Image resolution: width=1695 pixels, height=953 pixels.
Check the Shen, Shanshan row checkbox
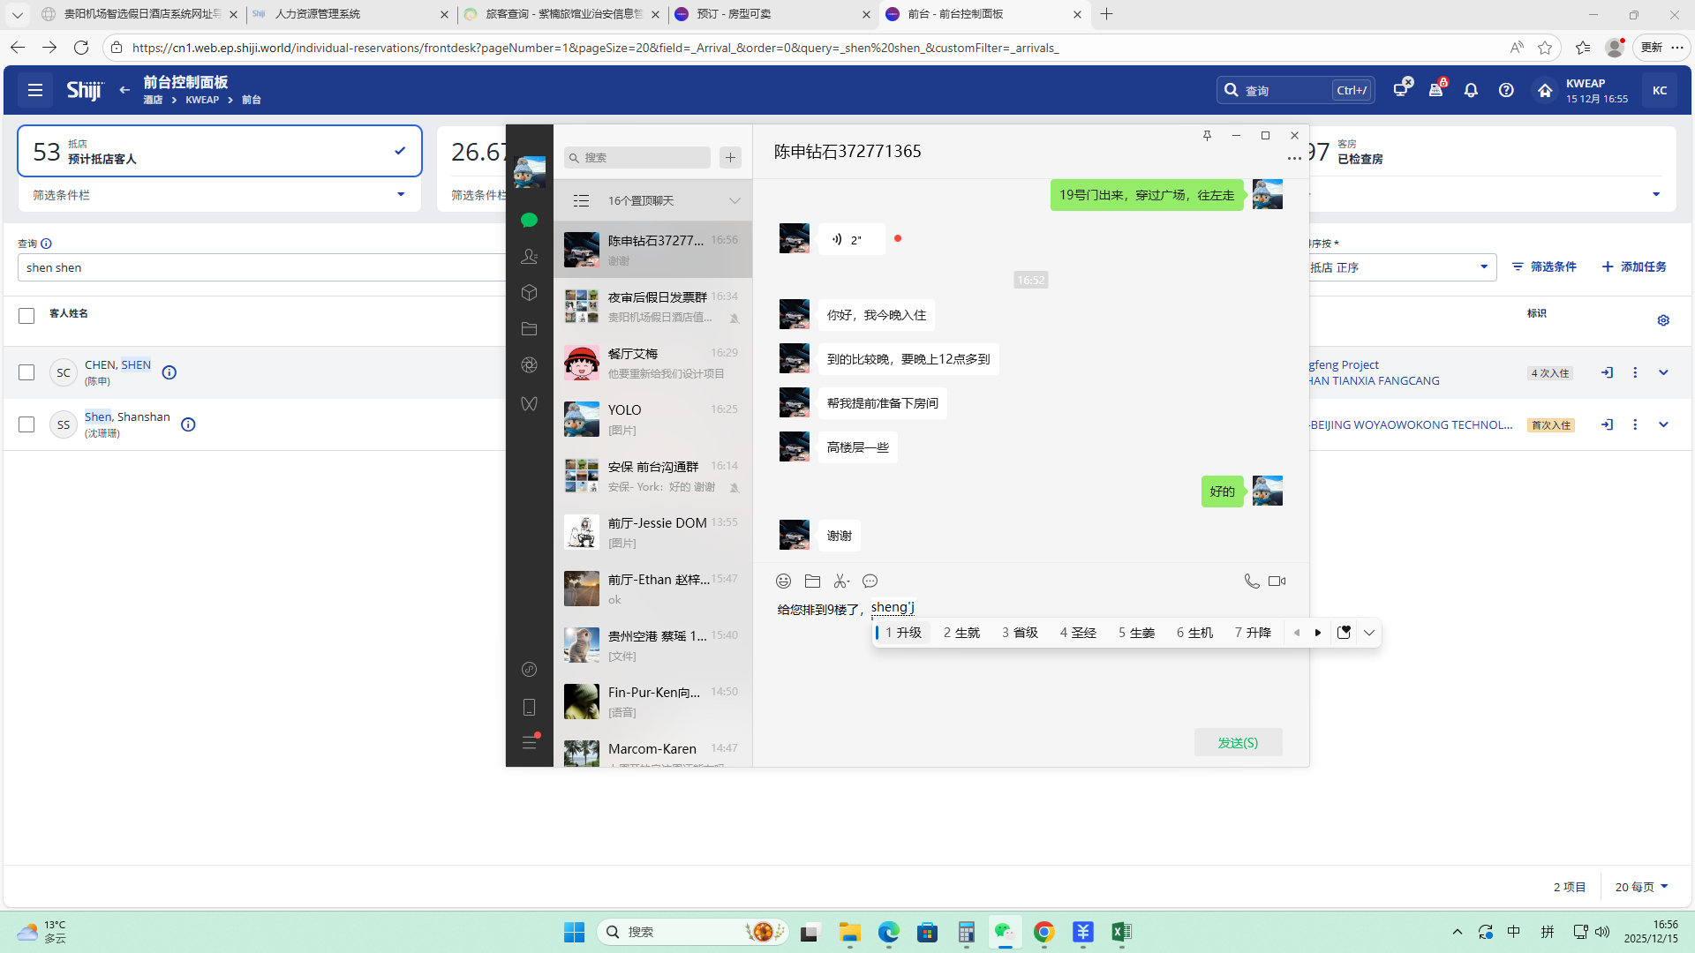[26, 424]
